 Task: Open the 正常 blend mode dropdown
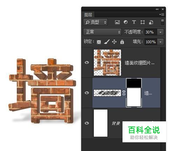point(103,32)
